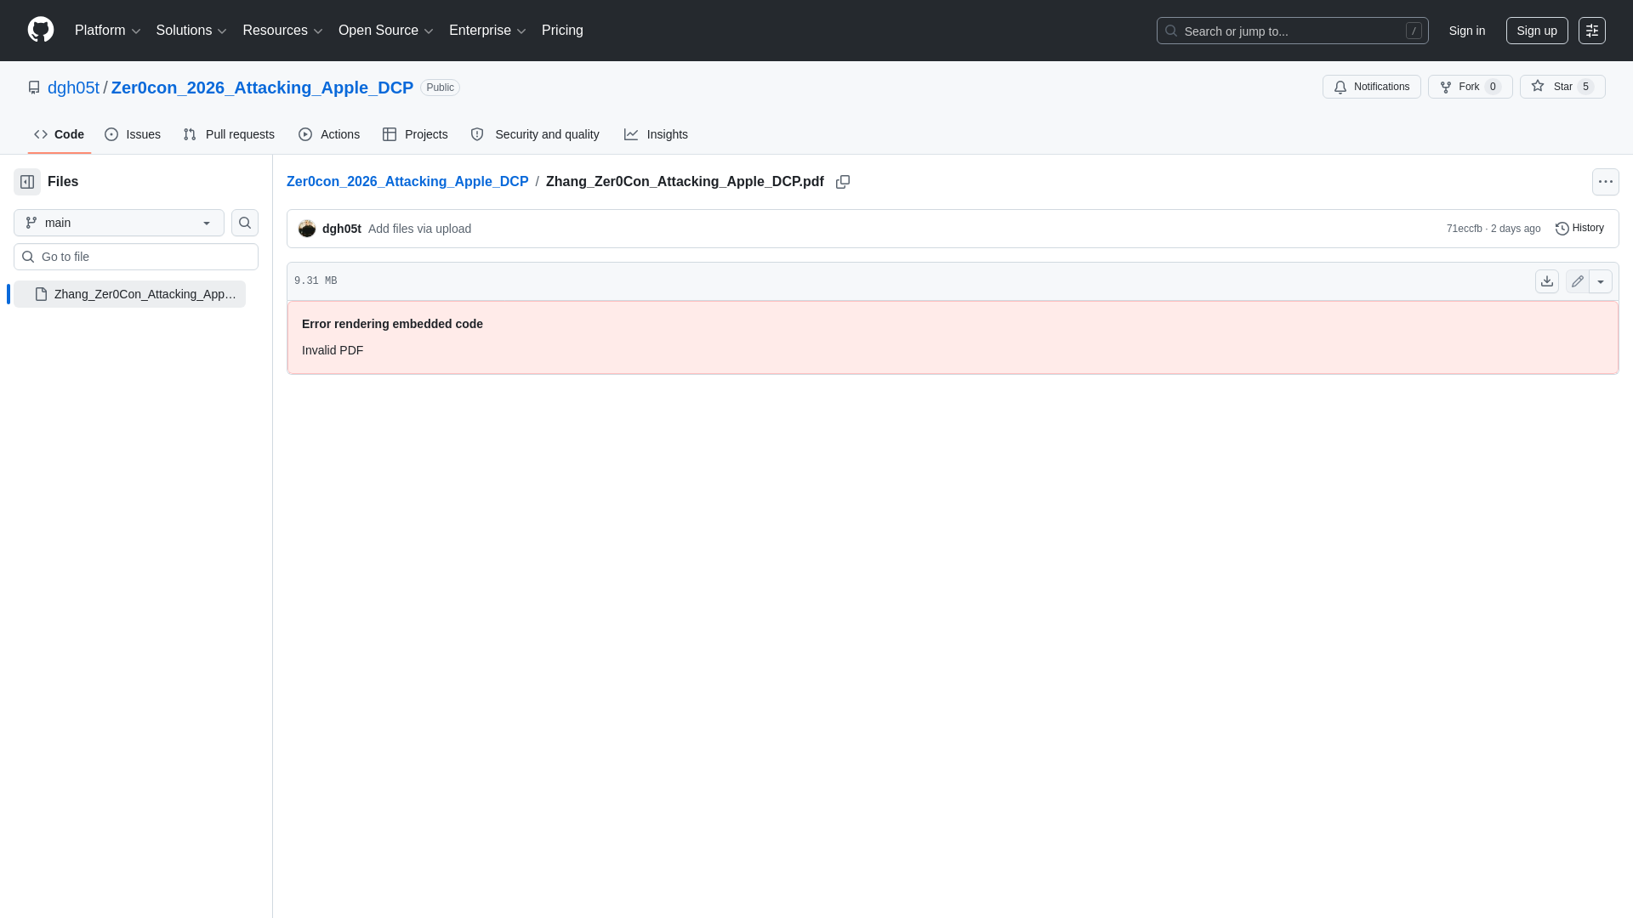Image resolution: width=1633 pixels, height=918 pixels.
Task: Open the dgh05t owner link
Action: [x=73, y=88]
